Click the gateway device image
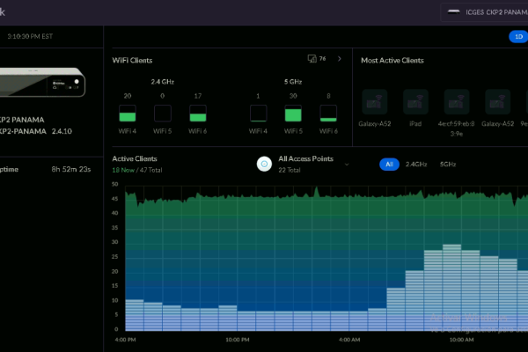528x352 pixels. [x=42, y=83]
